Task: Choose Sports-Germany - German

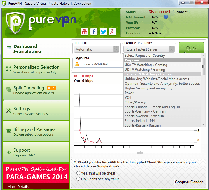Action: coord(162,111)
